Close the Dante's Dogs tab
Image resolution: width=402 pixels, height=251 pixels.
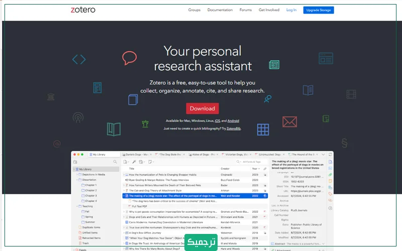(x=151, y=155)
